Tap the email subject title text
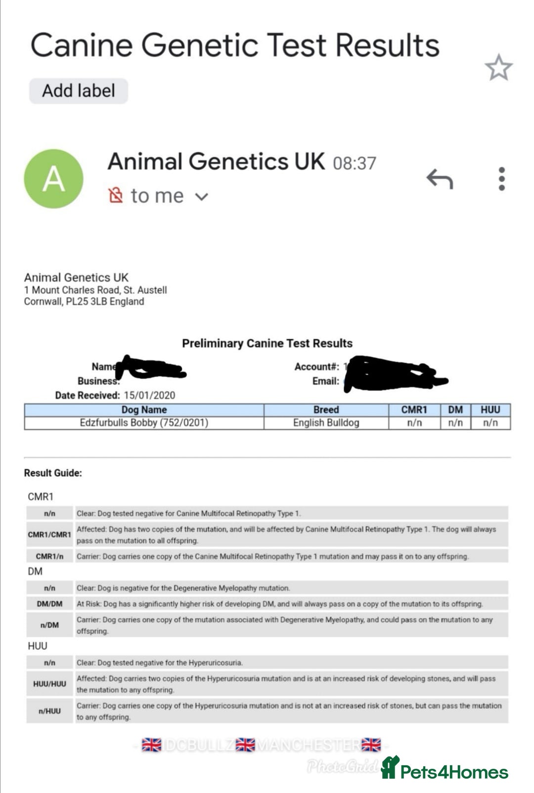This screenshot has height=793, width=534. pyautogui.click(x=235, y=45)
